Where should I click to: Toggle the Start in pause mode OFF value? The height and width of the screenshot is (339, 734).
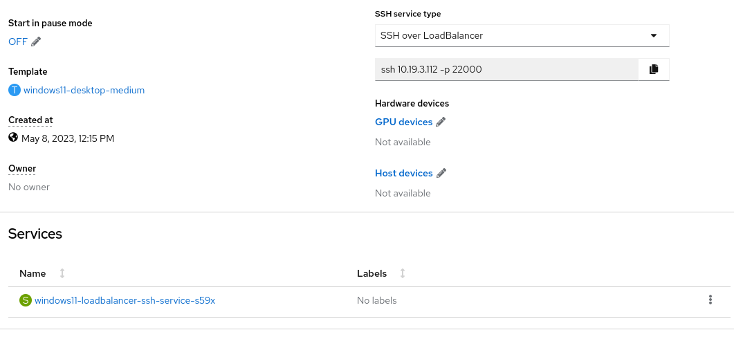click(18, 42)
